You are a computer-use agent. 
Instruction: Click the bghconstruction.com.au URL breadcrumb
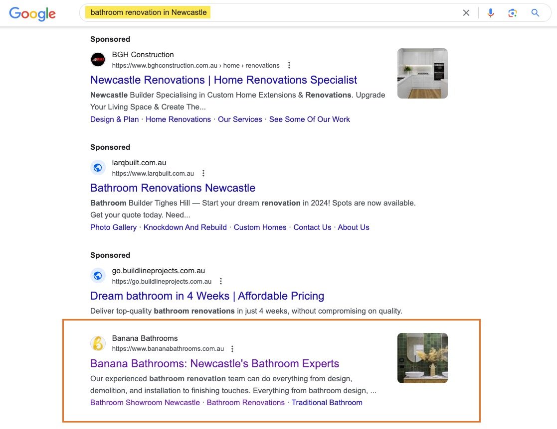click(x=196, y=66)
